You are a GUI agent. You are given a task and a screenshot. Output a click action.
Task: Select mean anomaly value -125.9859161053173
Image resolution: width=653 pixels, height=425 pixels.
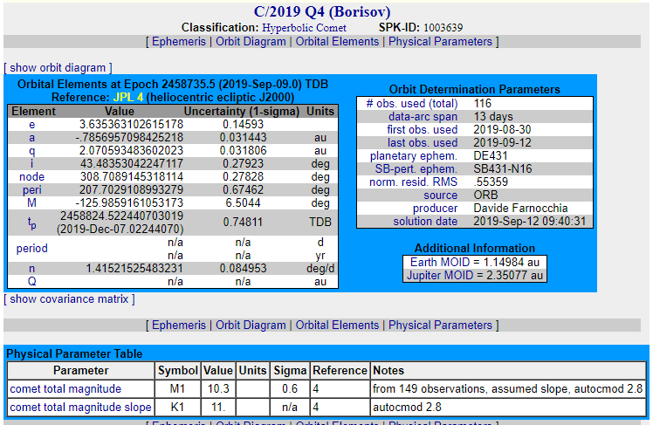pyautogui.click(x=129, y=202)
